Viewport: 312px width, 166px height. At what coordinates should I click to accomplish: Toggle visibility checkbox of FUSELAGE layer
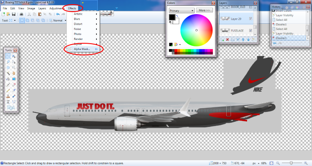(250, 30)
